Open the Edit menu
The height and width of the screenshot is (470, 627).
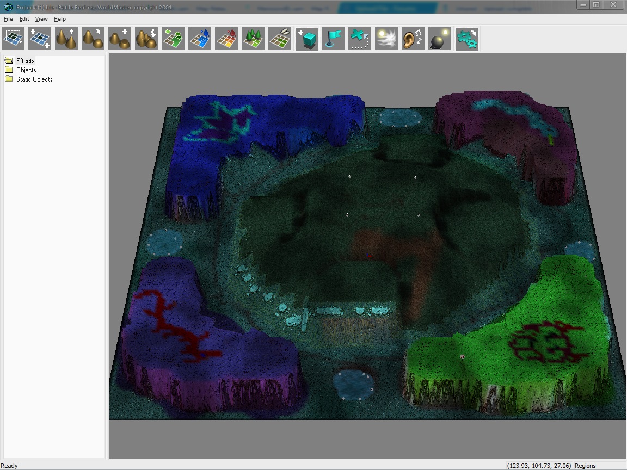point(24,19)
